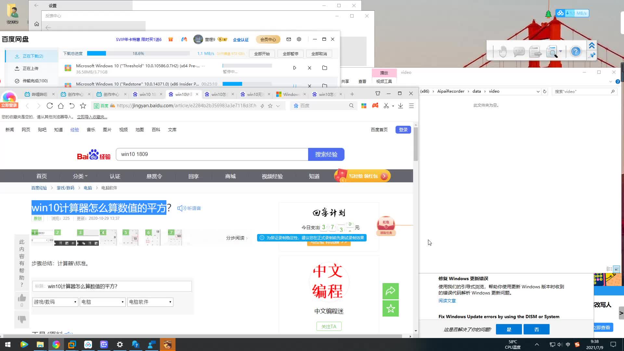Viewport: 624px width, 351px height.
Task: Click the green share arrow button
Action: tap(391, 291)
